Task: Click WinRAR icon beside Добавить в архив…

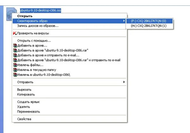Action: [x=15, y=46]
